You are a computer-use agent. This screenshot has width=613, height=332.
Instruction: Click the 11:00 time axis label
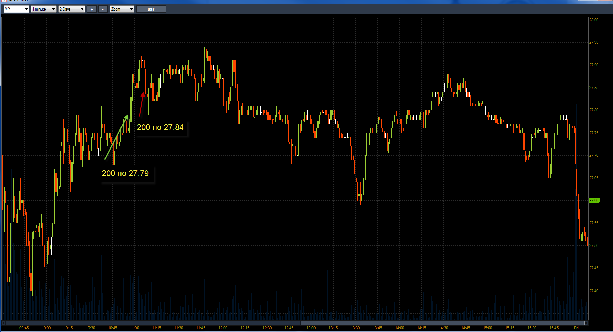[134, 328]
